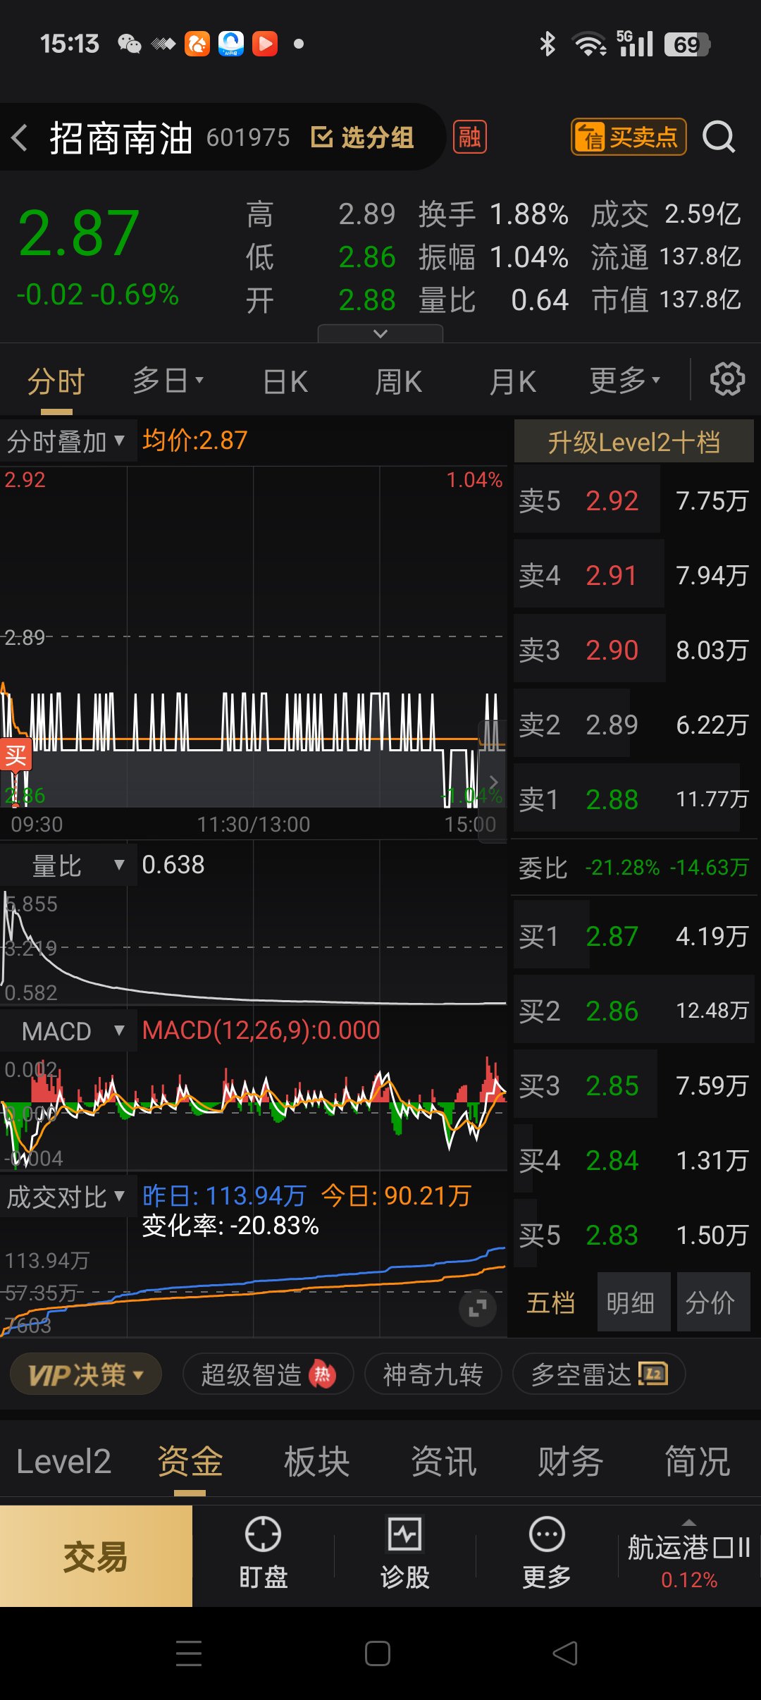Switch to 板块 tab
The width and height of the screenshot is (761, 1700).
coord(317,1462)
